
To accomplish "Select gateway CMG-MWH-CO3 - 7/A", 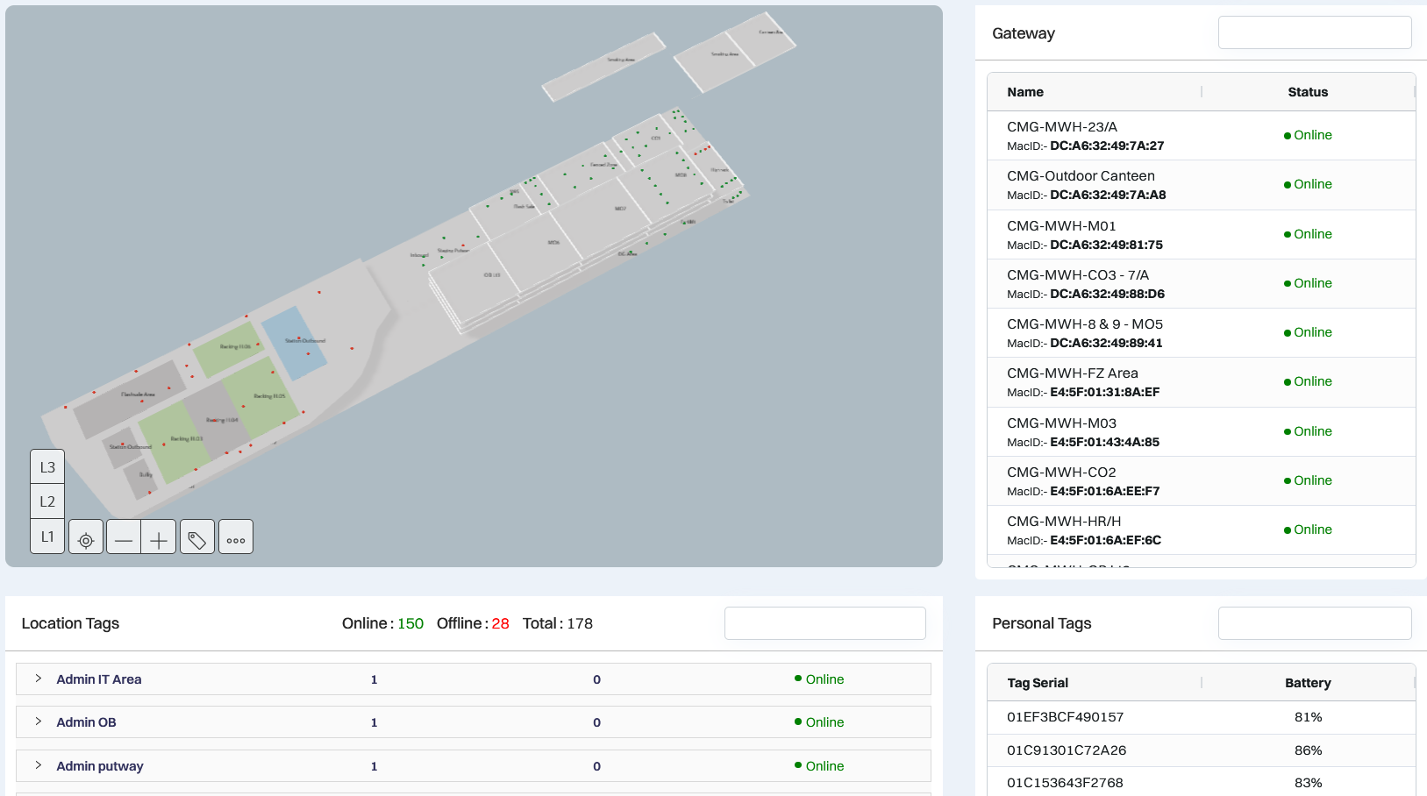I will 1202,284.
